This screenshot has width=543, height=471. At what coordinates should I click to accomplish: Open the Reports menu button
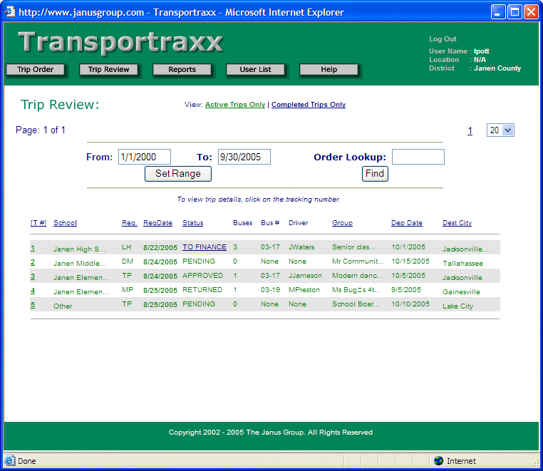182,70
